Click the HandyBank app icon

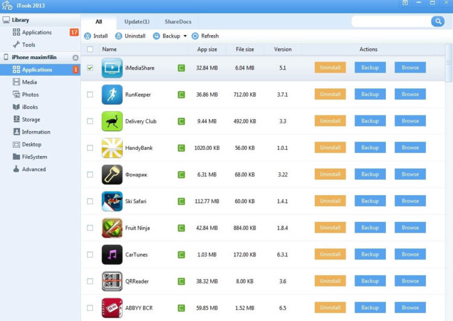(x=112, y=148)
